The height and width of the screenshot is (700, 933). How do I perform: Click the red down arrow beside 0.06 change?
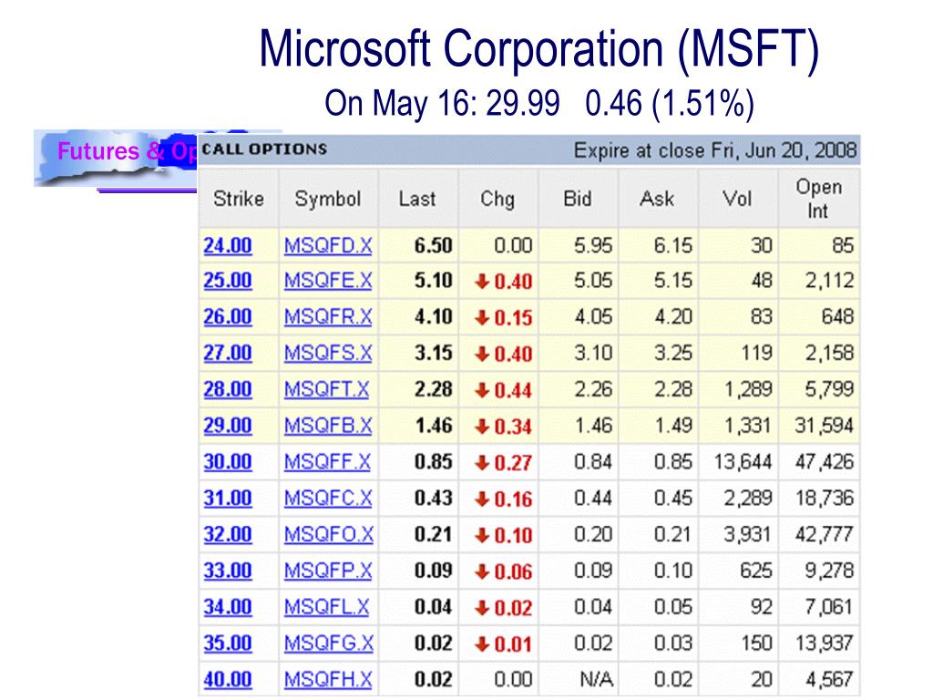click(482, 572)
